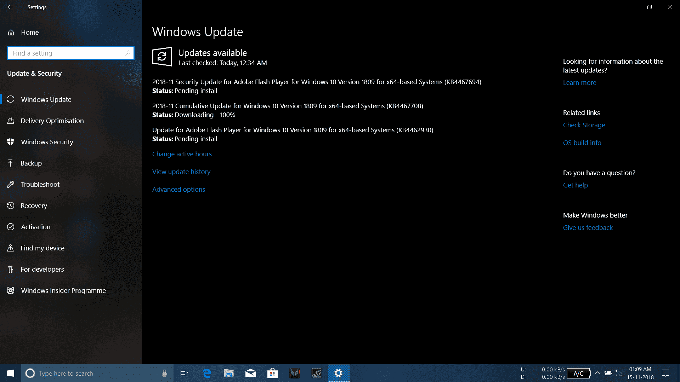The height and width of the screenshot is (382, 680).
Task: Click the Delivery Optimisation icon
Action: (x=11, y=121)
